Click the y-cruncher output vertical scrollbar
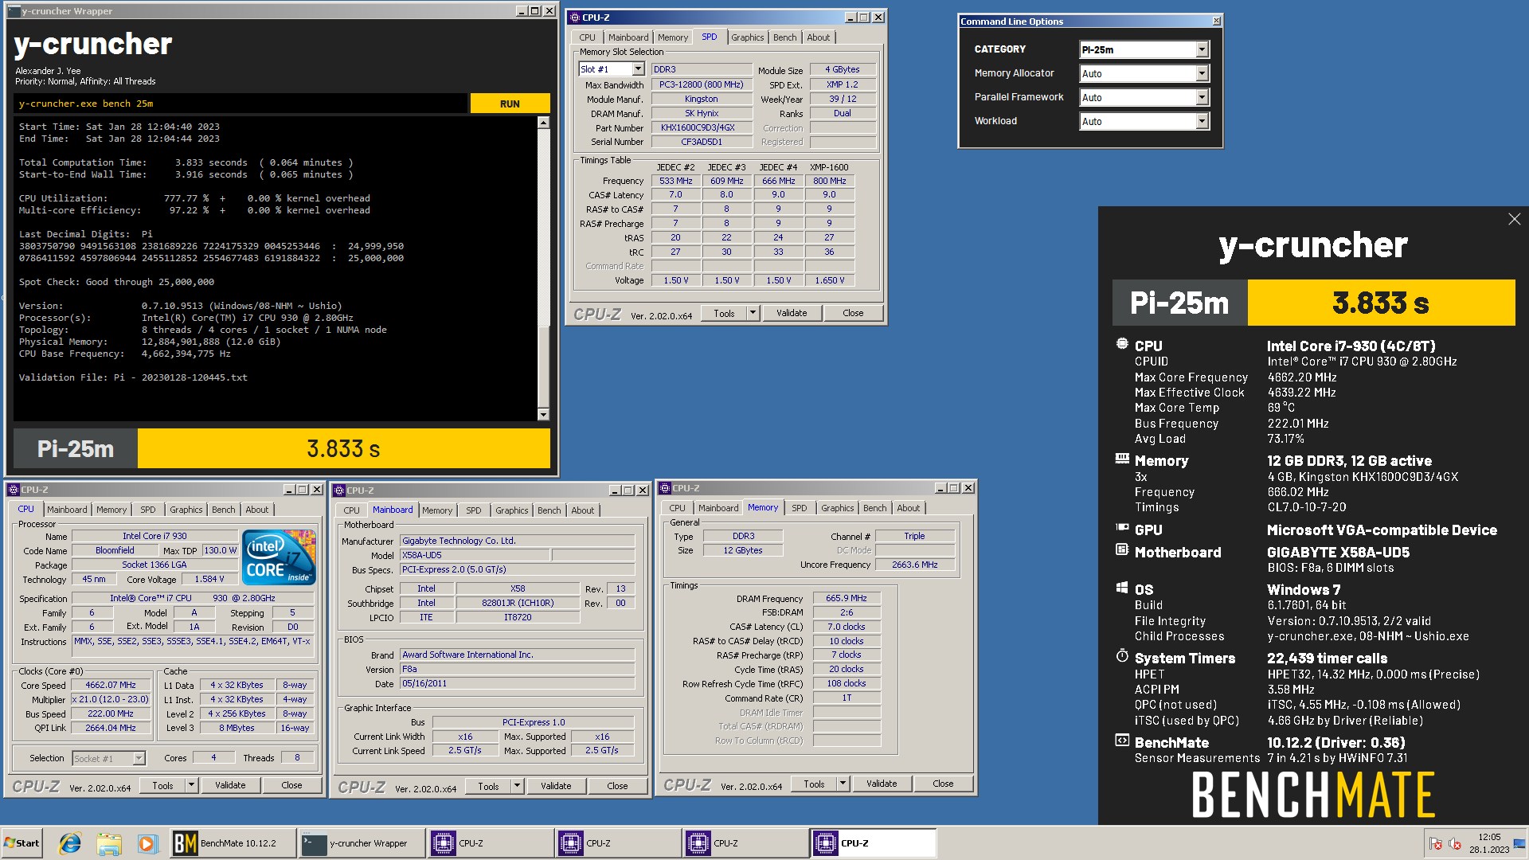The image size is (1529, 860). [x=543, y=268]
